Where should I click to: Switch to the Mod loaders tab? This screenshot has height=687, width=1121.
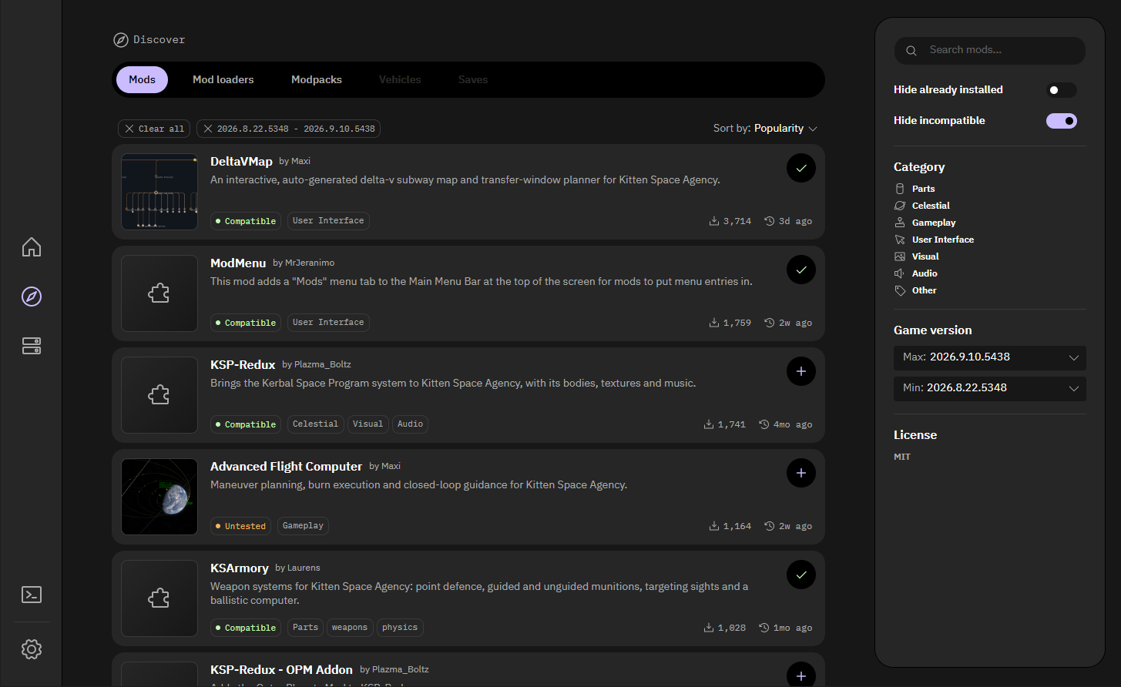point(223,79)
